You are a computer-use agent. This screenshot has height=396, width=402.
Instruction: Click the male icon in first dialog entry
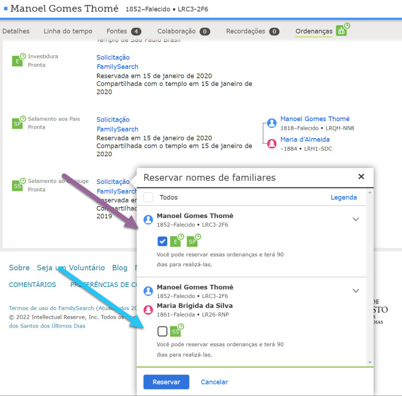point(148,220)
